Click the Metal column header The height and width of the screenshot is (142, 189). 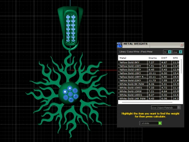click(x=123, y=58)
